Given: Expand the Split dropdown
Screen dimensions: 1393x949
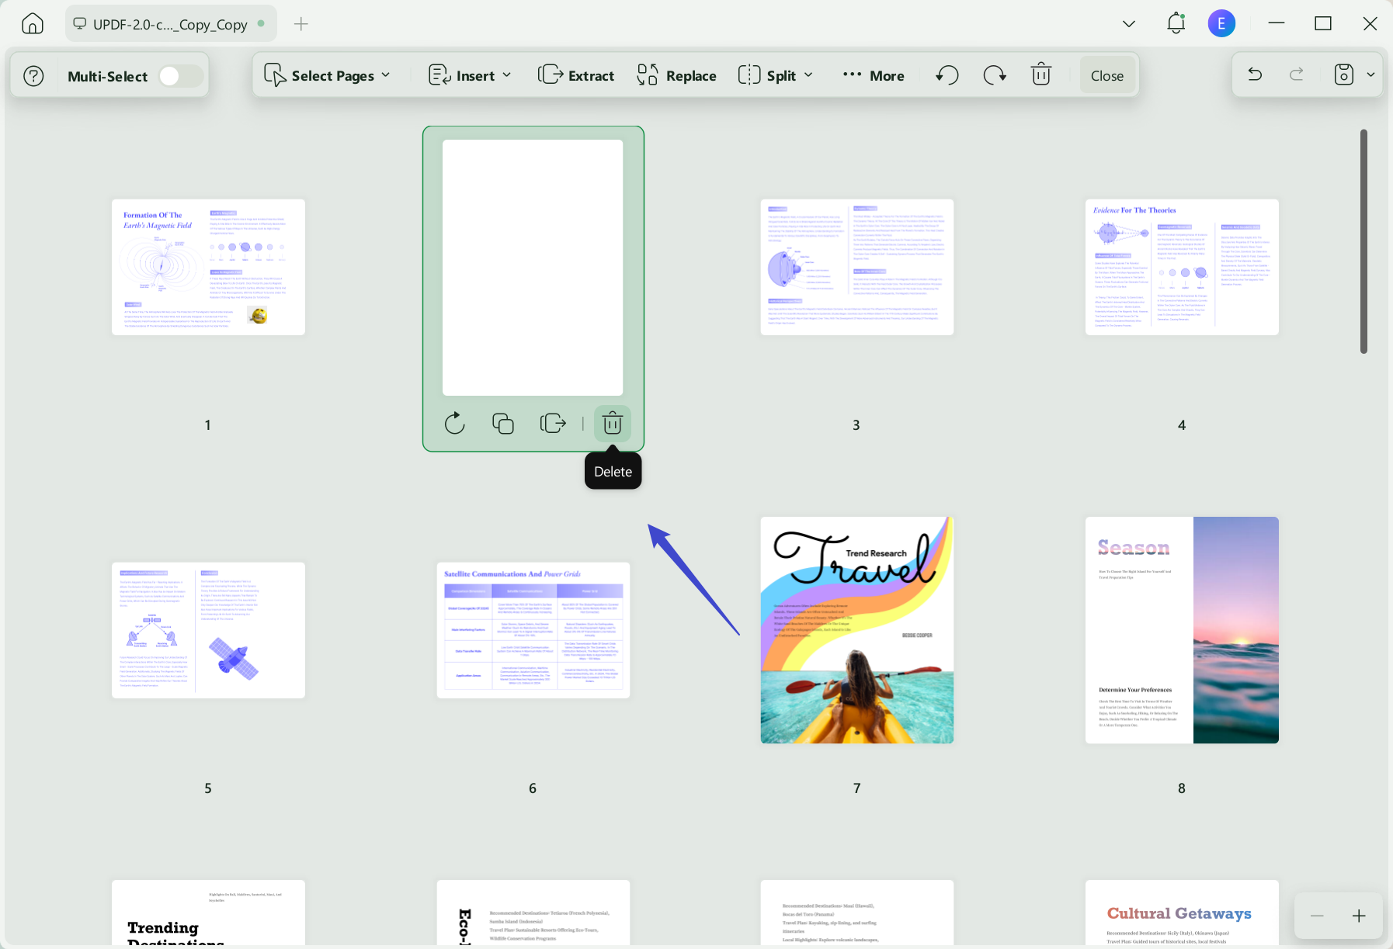Looking at the screenshot, I should tap(775, 75).
